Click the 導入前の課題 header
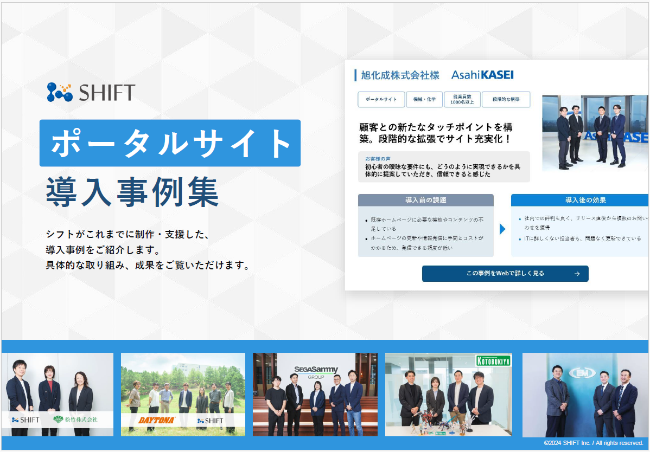 (x=425, y=199)
